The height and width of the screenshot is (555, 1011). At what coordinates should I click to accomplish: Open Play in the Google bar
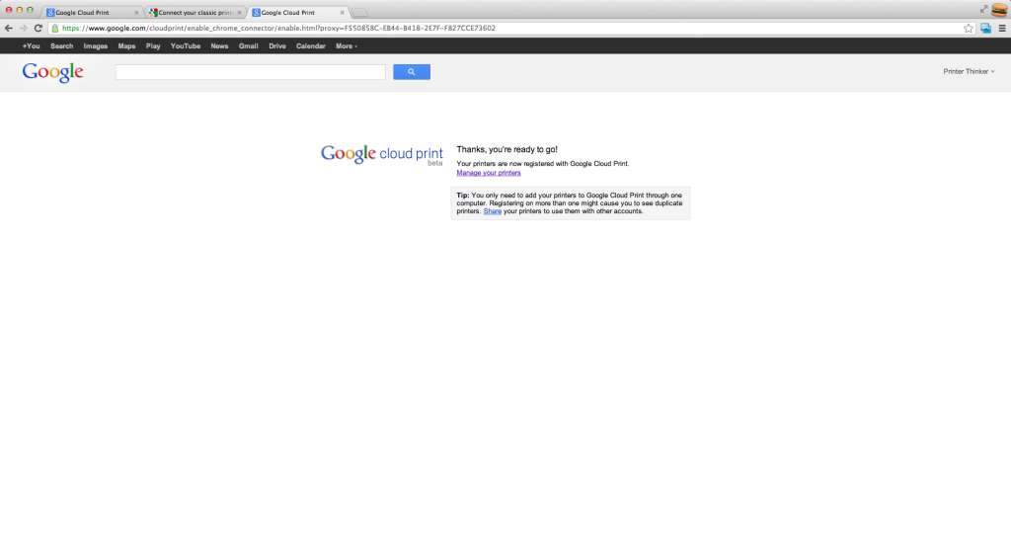[153, 46]
